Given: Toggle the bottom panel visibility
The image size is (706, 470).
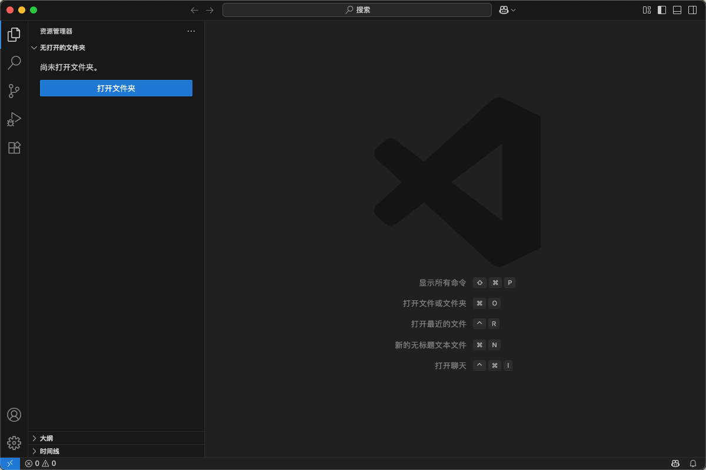Looking at the screenshot, I should 677,10.
